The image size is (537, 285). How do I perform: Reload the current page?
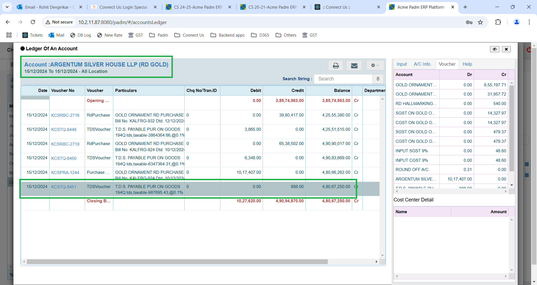coord(33,22)
